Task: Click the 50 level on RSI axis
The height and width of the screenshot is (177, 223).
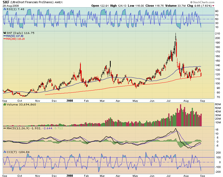Action: (217, 19)
